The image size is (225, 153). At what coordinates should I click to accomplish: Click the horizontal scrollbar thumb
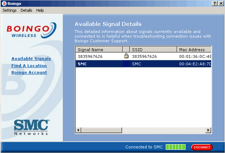pyautogui.click(x=101, y=130)
